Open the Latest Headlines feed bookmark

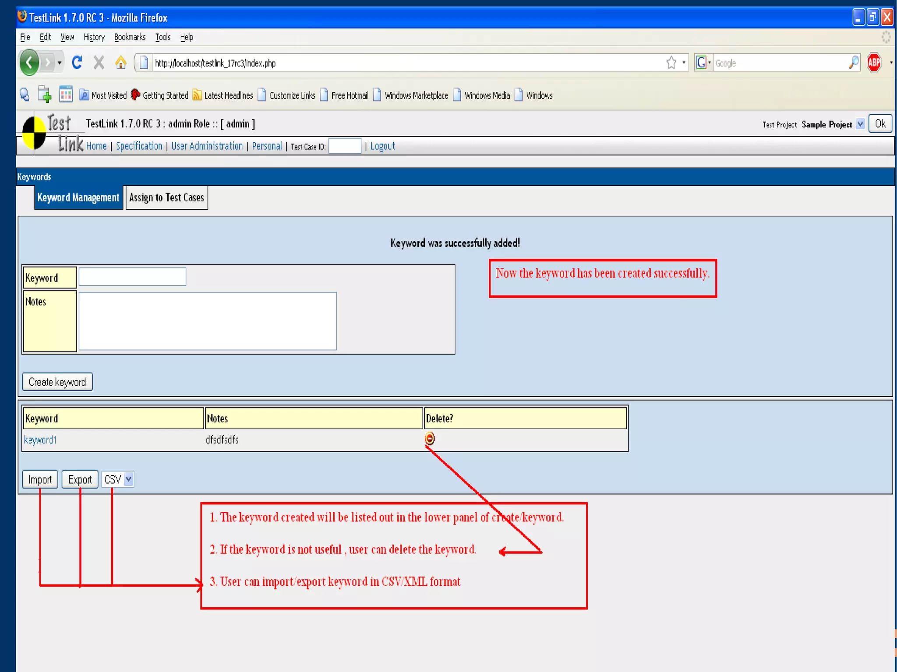point(223,95)
